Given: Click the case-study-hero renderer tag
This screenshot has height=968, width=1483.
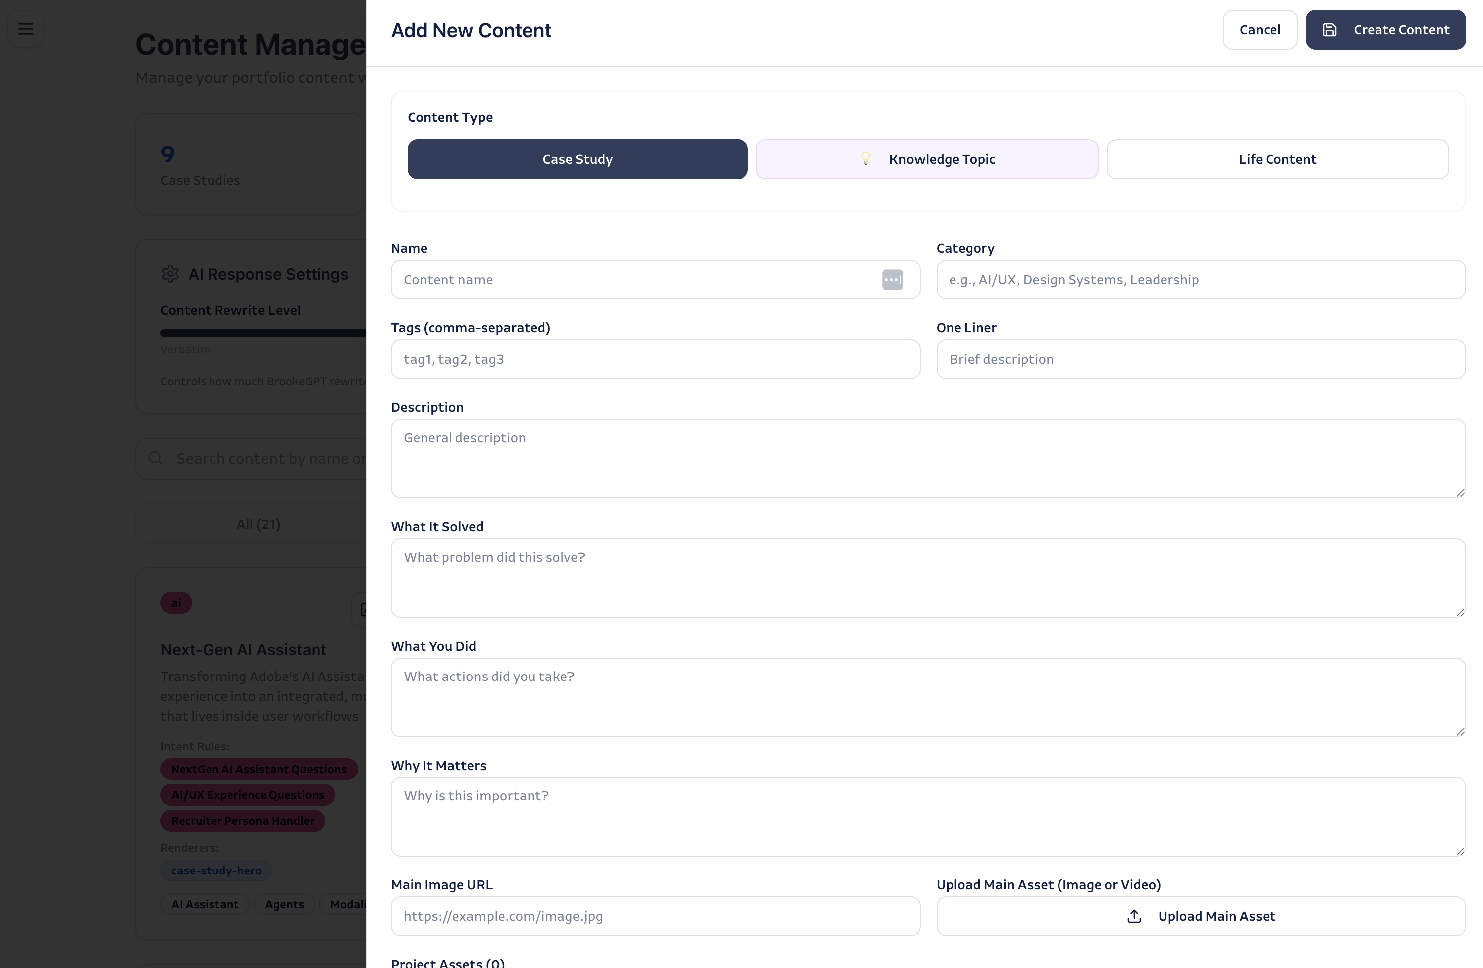Looking at the screenshot, I should pos(216,871).
